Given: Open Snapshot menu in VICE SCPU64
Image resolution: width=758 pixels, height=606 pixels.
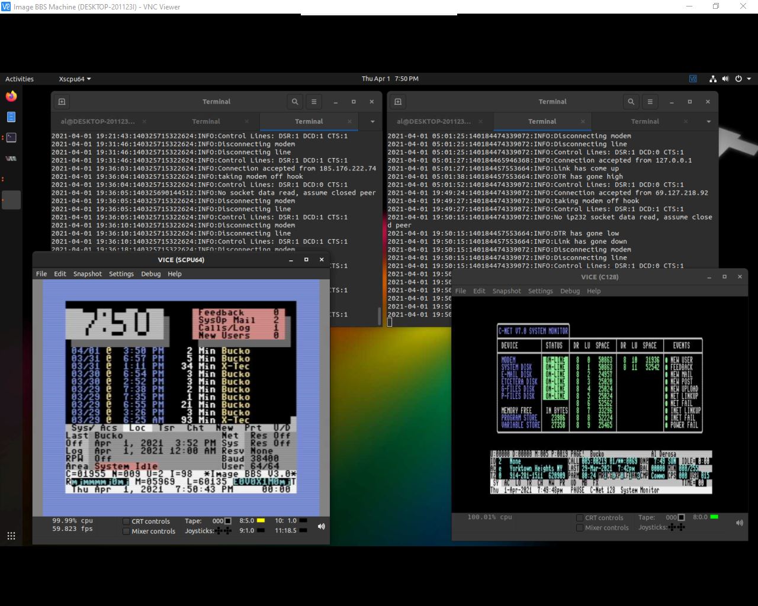Looking at the screenshot, I should click(88, 274).
